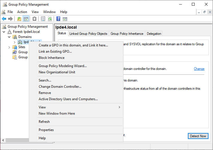Click the Group Policy Management root node icon
Screen dimensions: 213x150
[x=4, y=27]
